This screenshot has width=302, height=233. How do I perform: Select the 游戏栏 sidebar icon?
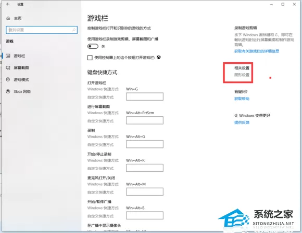coord(8,56)
